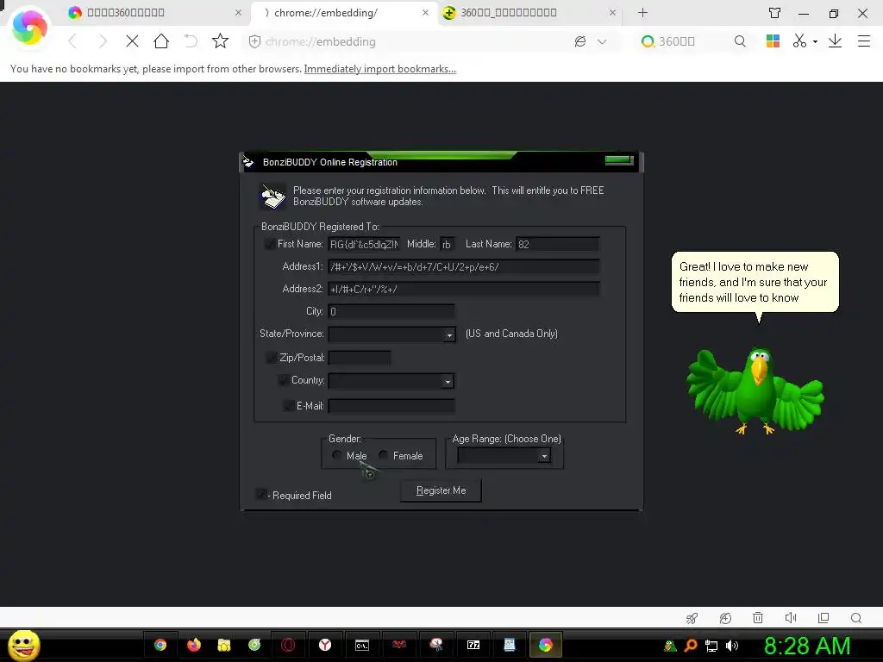Click the window pop-out icon in status bar
This screenshot has width=883, height=662.
(824, 618)
